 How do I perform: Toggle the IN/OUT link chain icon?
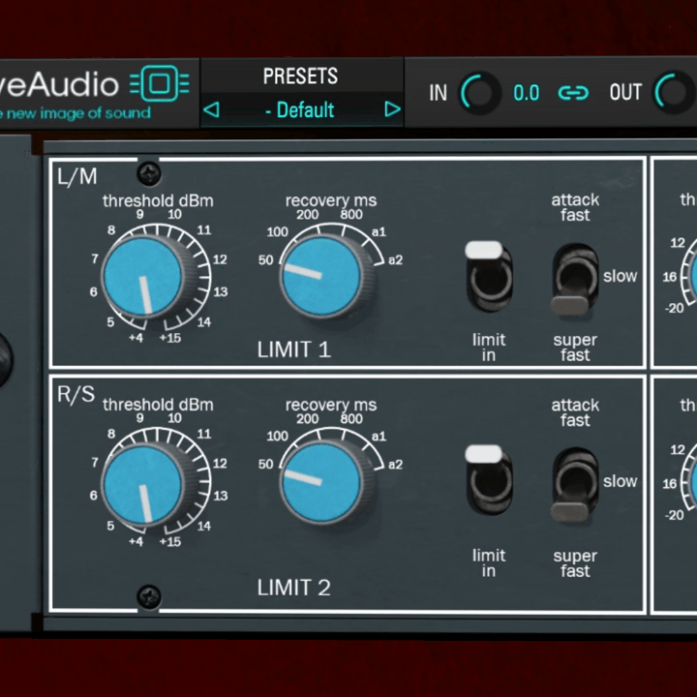tap(573, 93)
